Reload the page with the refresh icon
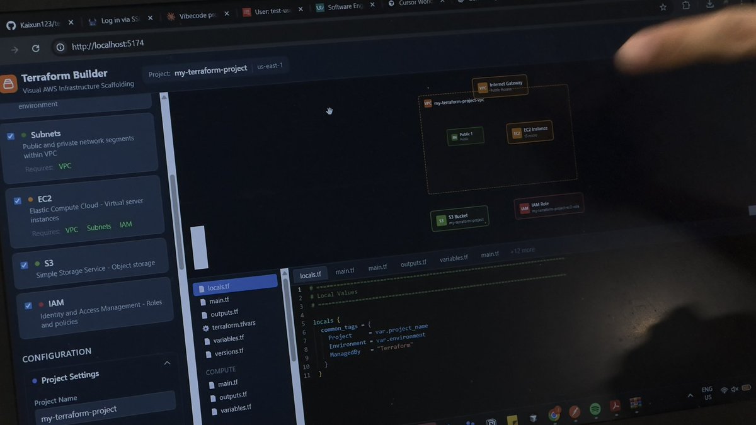 (x=36, y=48)
